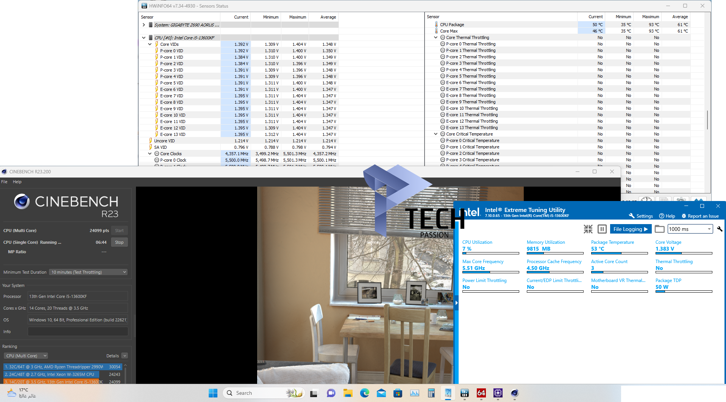Open Microsoft Edge from the taskbar

tap(364, 393)
